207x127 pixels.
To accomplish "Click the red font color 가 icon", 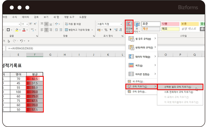I will click(x=24, y=30).
